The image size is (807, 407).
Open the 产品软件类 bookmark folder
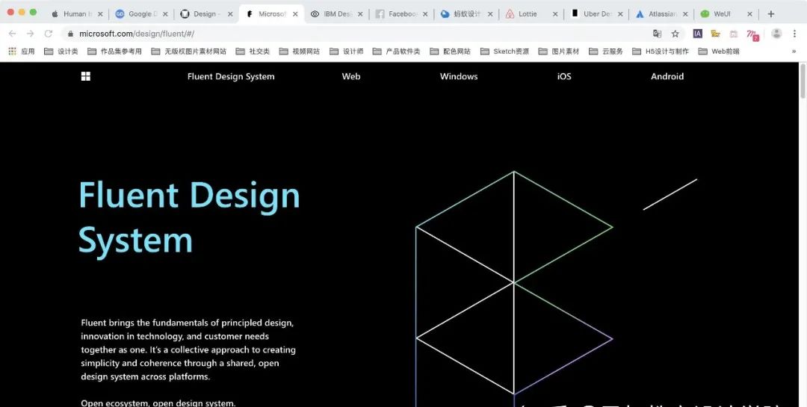pos(396,52)
